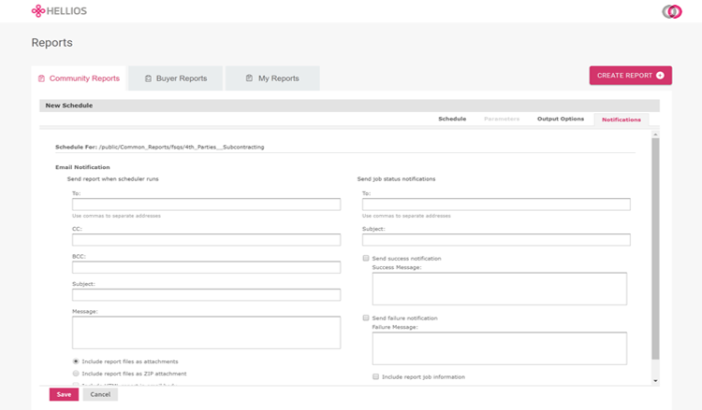Screen dimensions: 702x410
Task: Switch to the Buyer Reports tab
Action: (176, 78)
